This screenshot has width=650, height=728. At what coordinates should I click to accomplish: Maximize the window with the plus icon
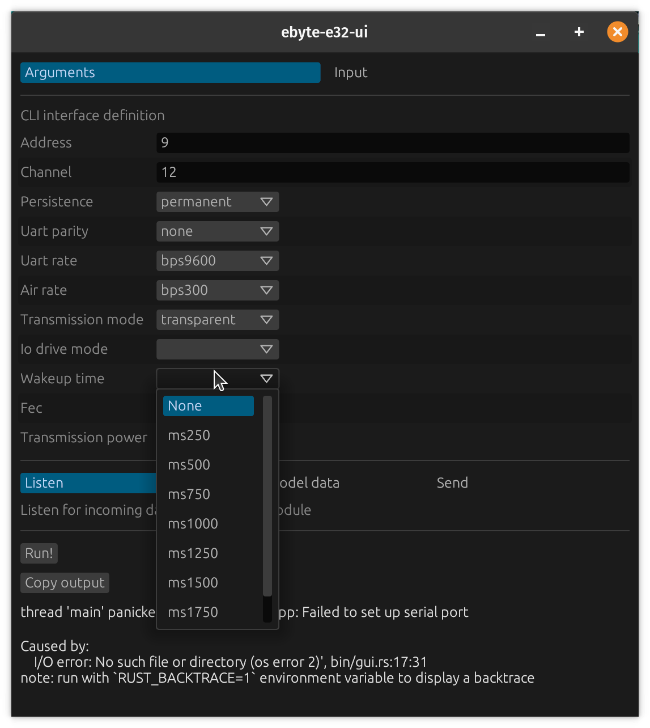pos(579,32)
